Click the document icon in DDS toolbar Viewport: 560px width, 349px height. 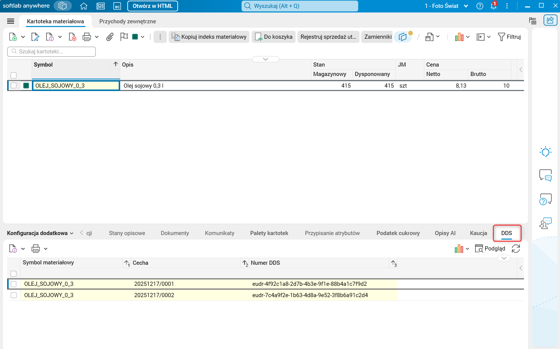[x=13, y=249]
